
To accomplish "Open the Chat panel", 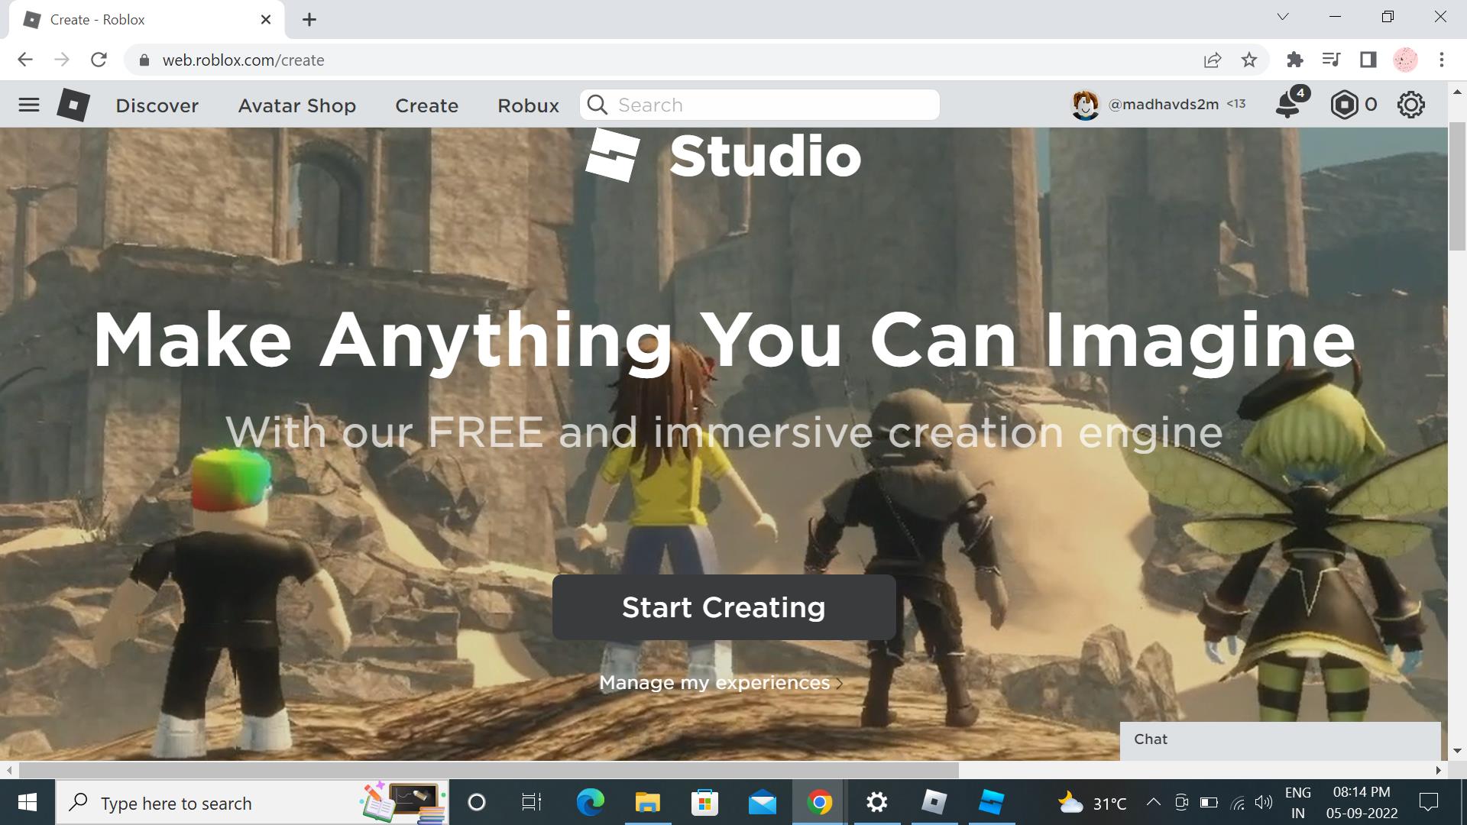I will [1280, 740].
